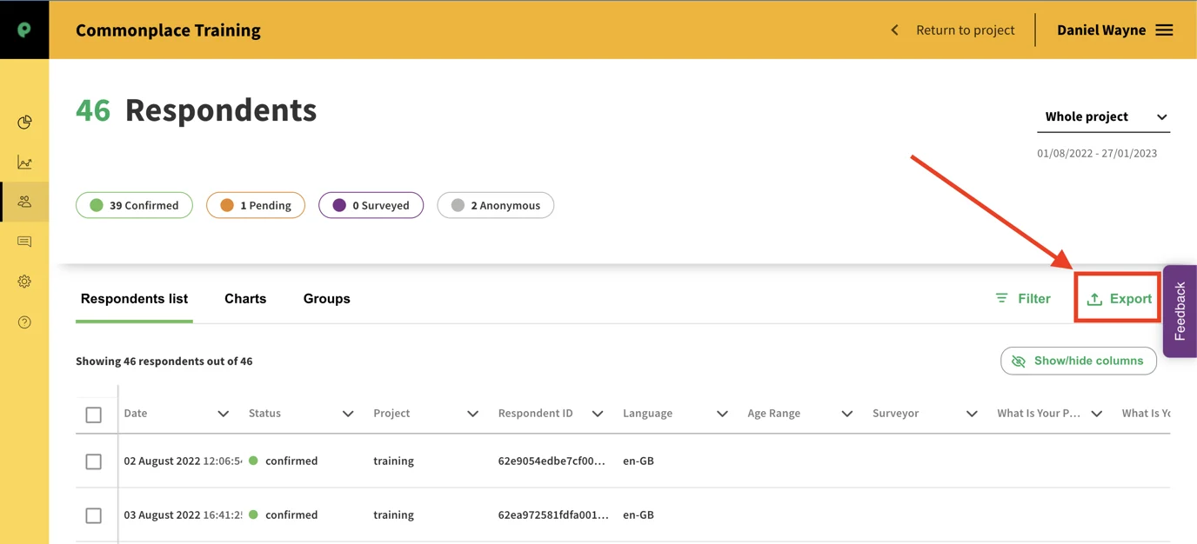Select the 02 August 2022 respondent checkbox
The height and width of the screenshot is (544, 1197).
[94, 461]
